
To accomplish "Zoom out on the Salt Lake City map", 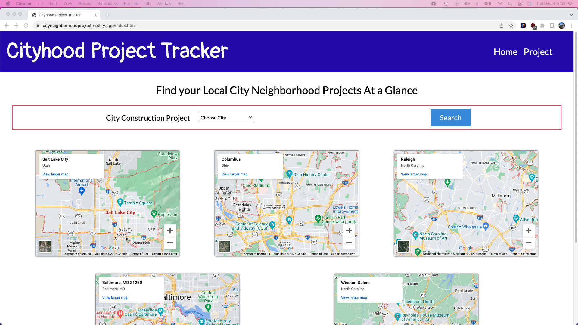I will pyautogui.click(x=170, y=243).
